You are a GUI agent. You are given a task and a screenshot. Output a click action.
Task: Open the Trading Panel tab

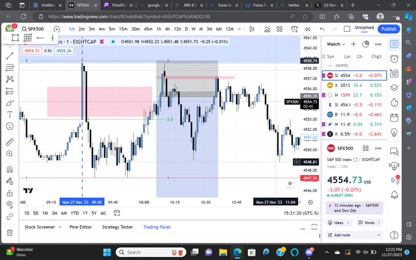[x=157, y=227]
